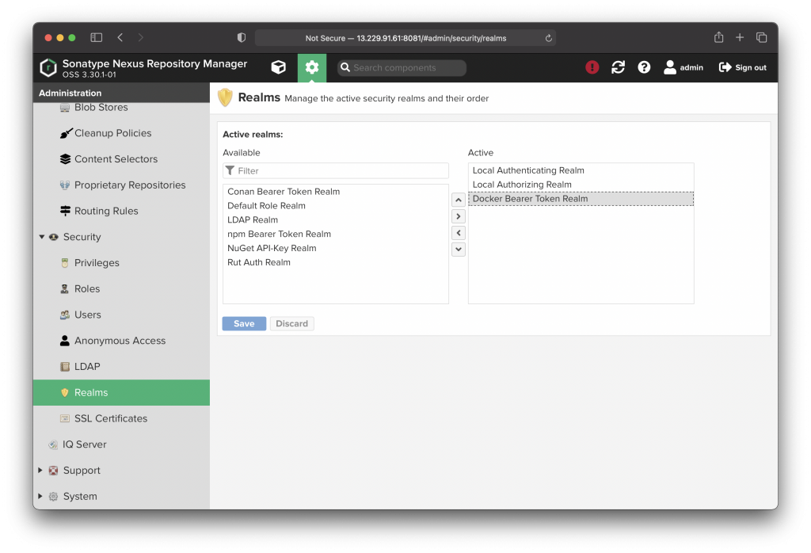This screenshot has height=553, width=811.
Task: Expand the Support section
Action: point(41,470)
